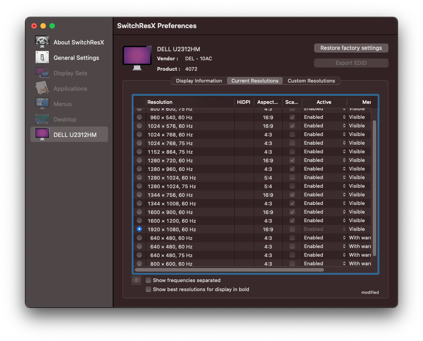Image resolution: width=423 pixels, height=341 pixels.
Task: Enable Show best resolutions in bold
Action: click(148, 289)
